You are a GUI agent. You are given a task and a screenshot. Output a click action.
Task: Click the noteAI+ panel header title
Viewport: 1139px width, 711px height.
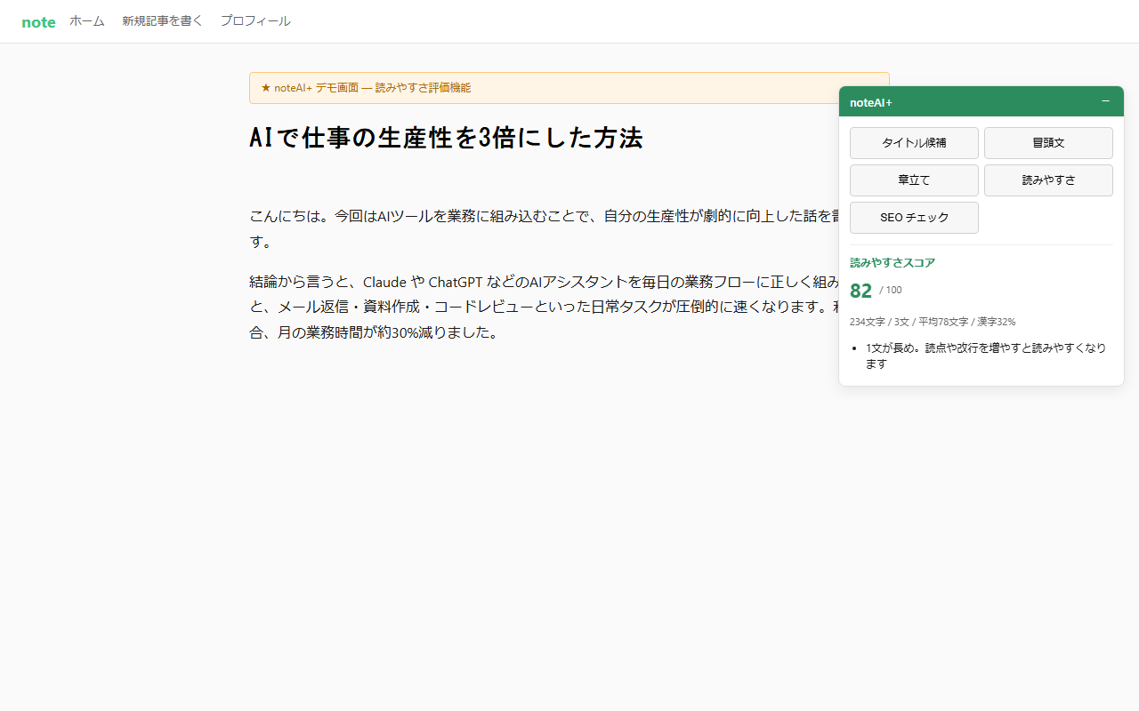click(871, 102)
